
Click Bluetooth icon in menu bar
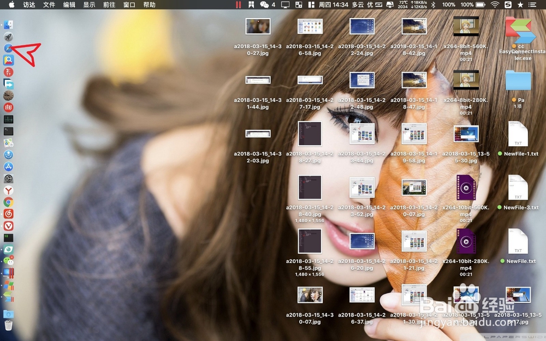434,4
